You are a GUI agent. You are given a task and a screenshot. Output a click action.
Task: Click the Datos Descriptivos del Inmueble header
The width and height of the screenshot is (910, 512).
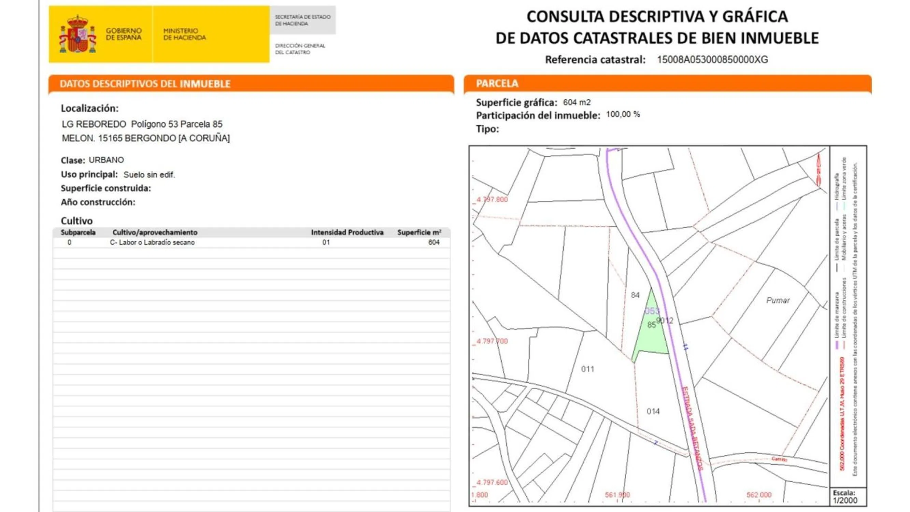pos(145,84)
